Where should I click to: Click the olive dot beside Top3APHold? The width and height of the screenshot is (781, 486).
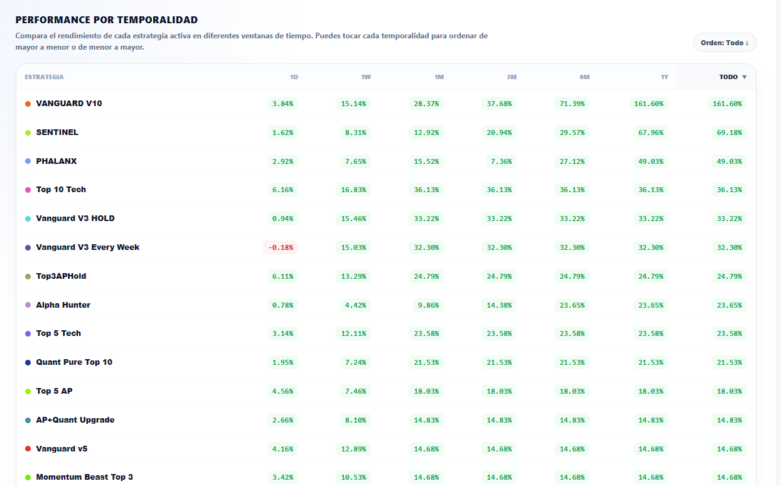point(28,276)
